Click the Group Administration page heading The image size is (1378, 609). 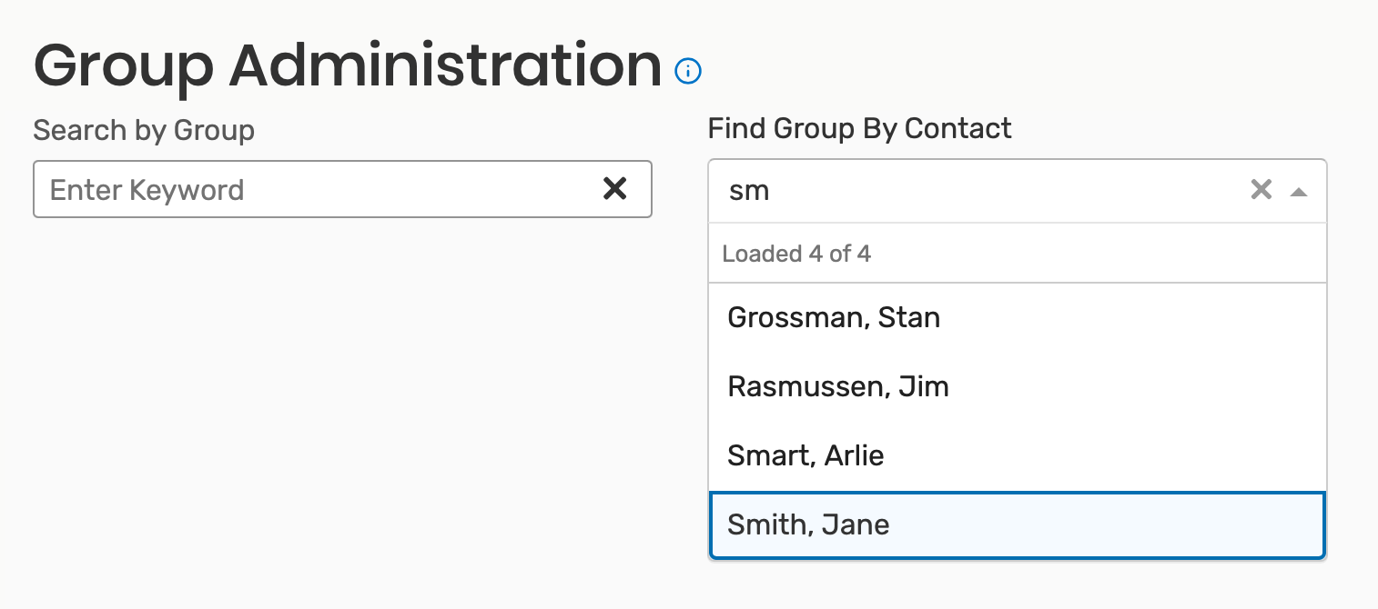(347, 66)
